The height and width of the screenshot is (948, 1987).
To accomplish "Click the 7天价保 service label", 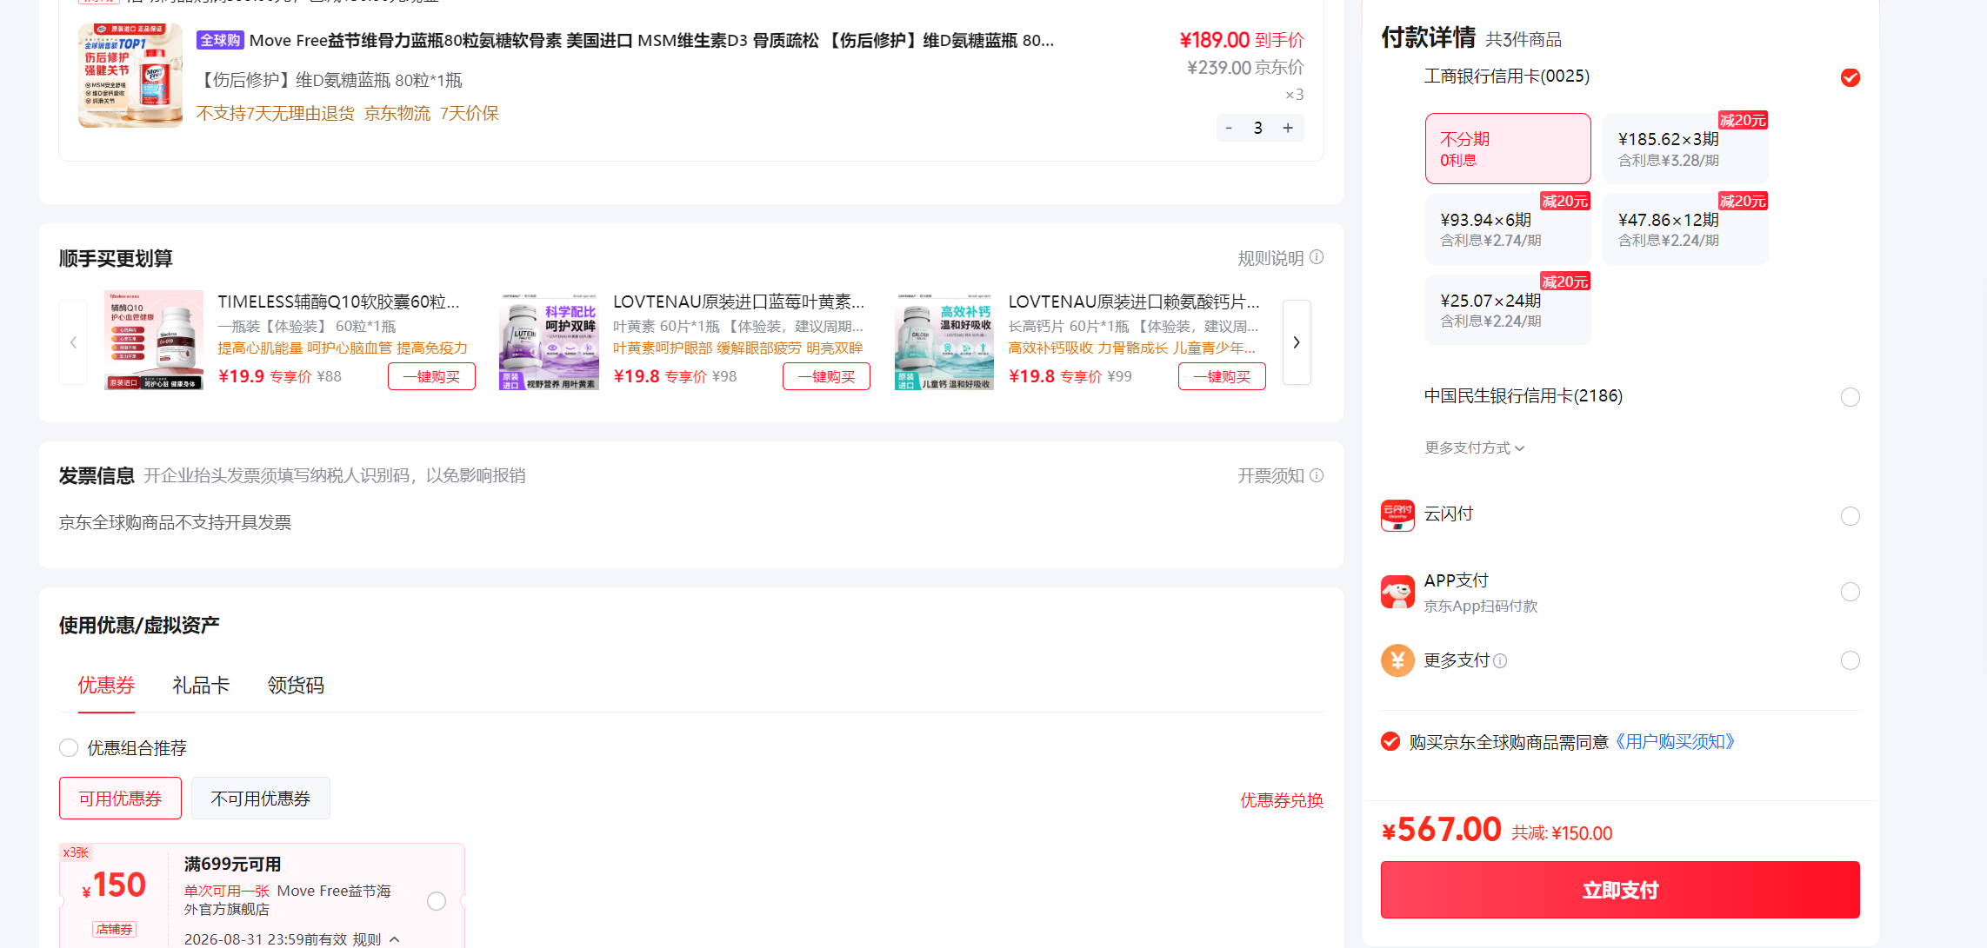I will 470,113.
